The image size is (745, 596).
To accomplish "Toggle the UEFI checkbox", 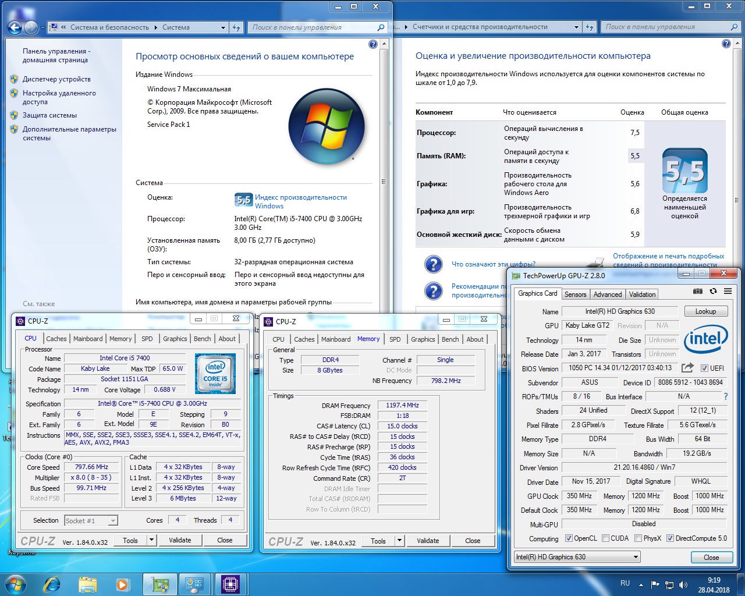I will (704, 368).
